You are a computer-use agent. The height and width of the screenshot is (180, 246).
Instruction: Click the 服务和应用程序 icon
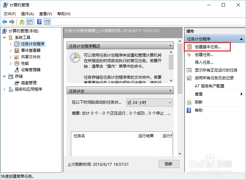[x=11, y=89]
